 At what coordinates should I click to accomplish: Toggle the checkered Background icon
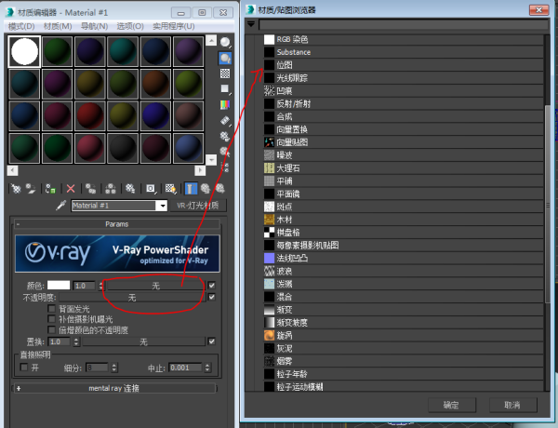click(225, 74)
